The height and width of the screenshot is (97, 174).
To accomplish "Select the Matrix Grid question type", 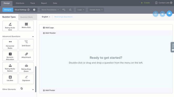I will tap(26, 26).
